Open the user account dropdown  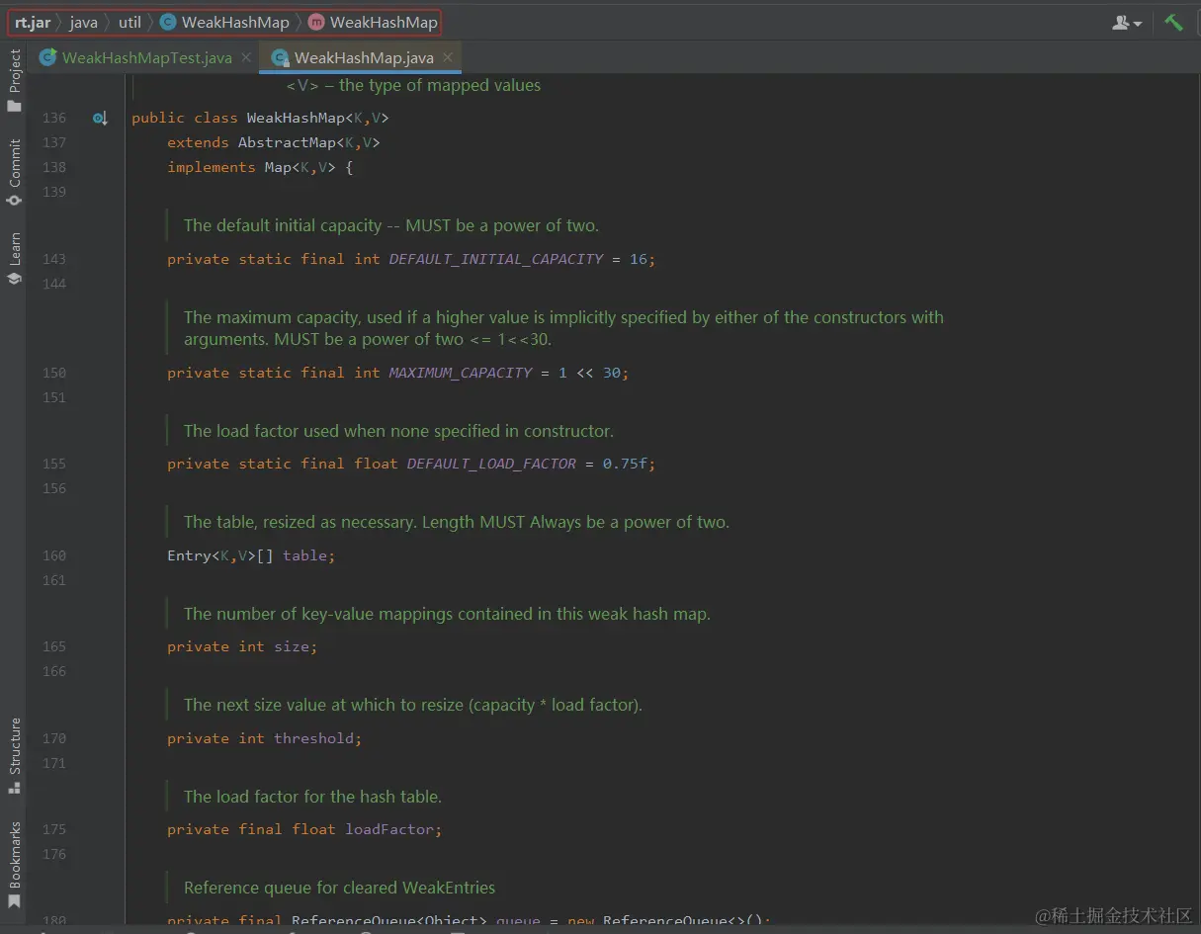pyautogui.click(x=1127, y=22)
